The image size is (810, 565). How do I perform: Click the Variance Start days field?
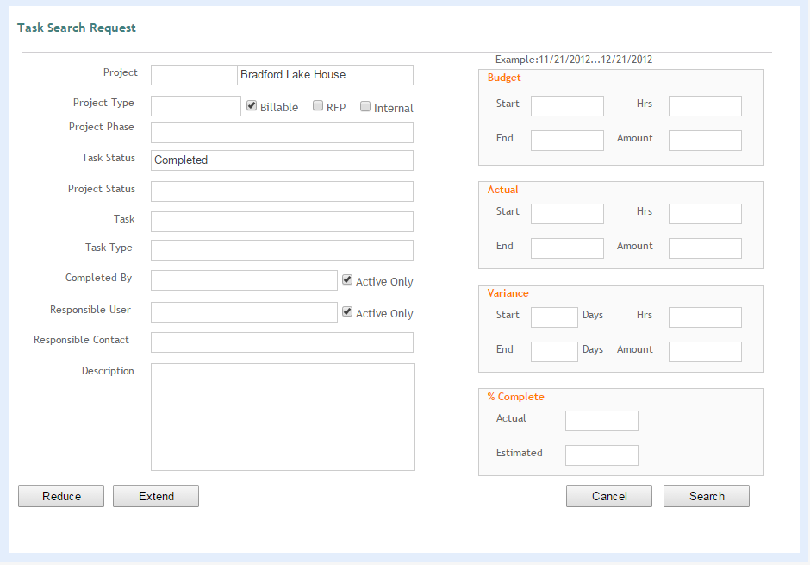[554, 317]
